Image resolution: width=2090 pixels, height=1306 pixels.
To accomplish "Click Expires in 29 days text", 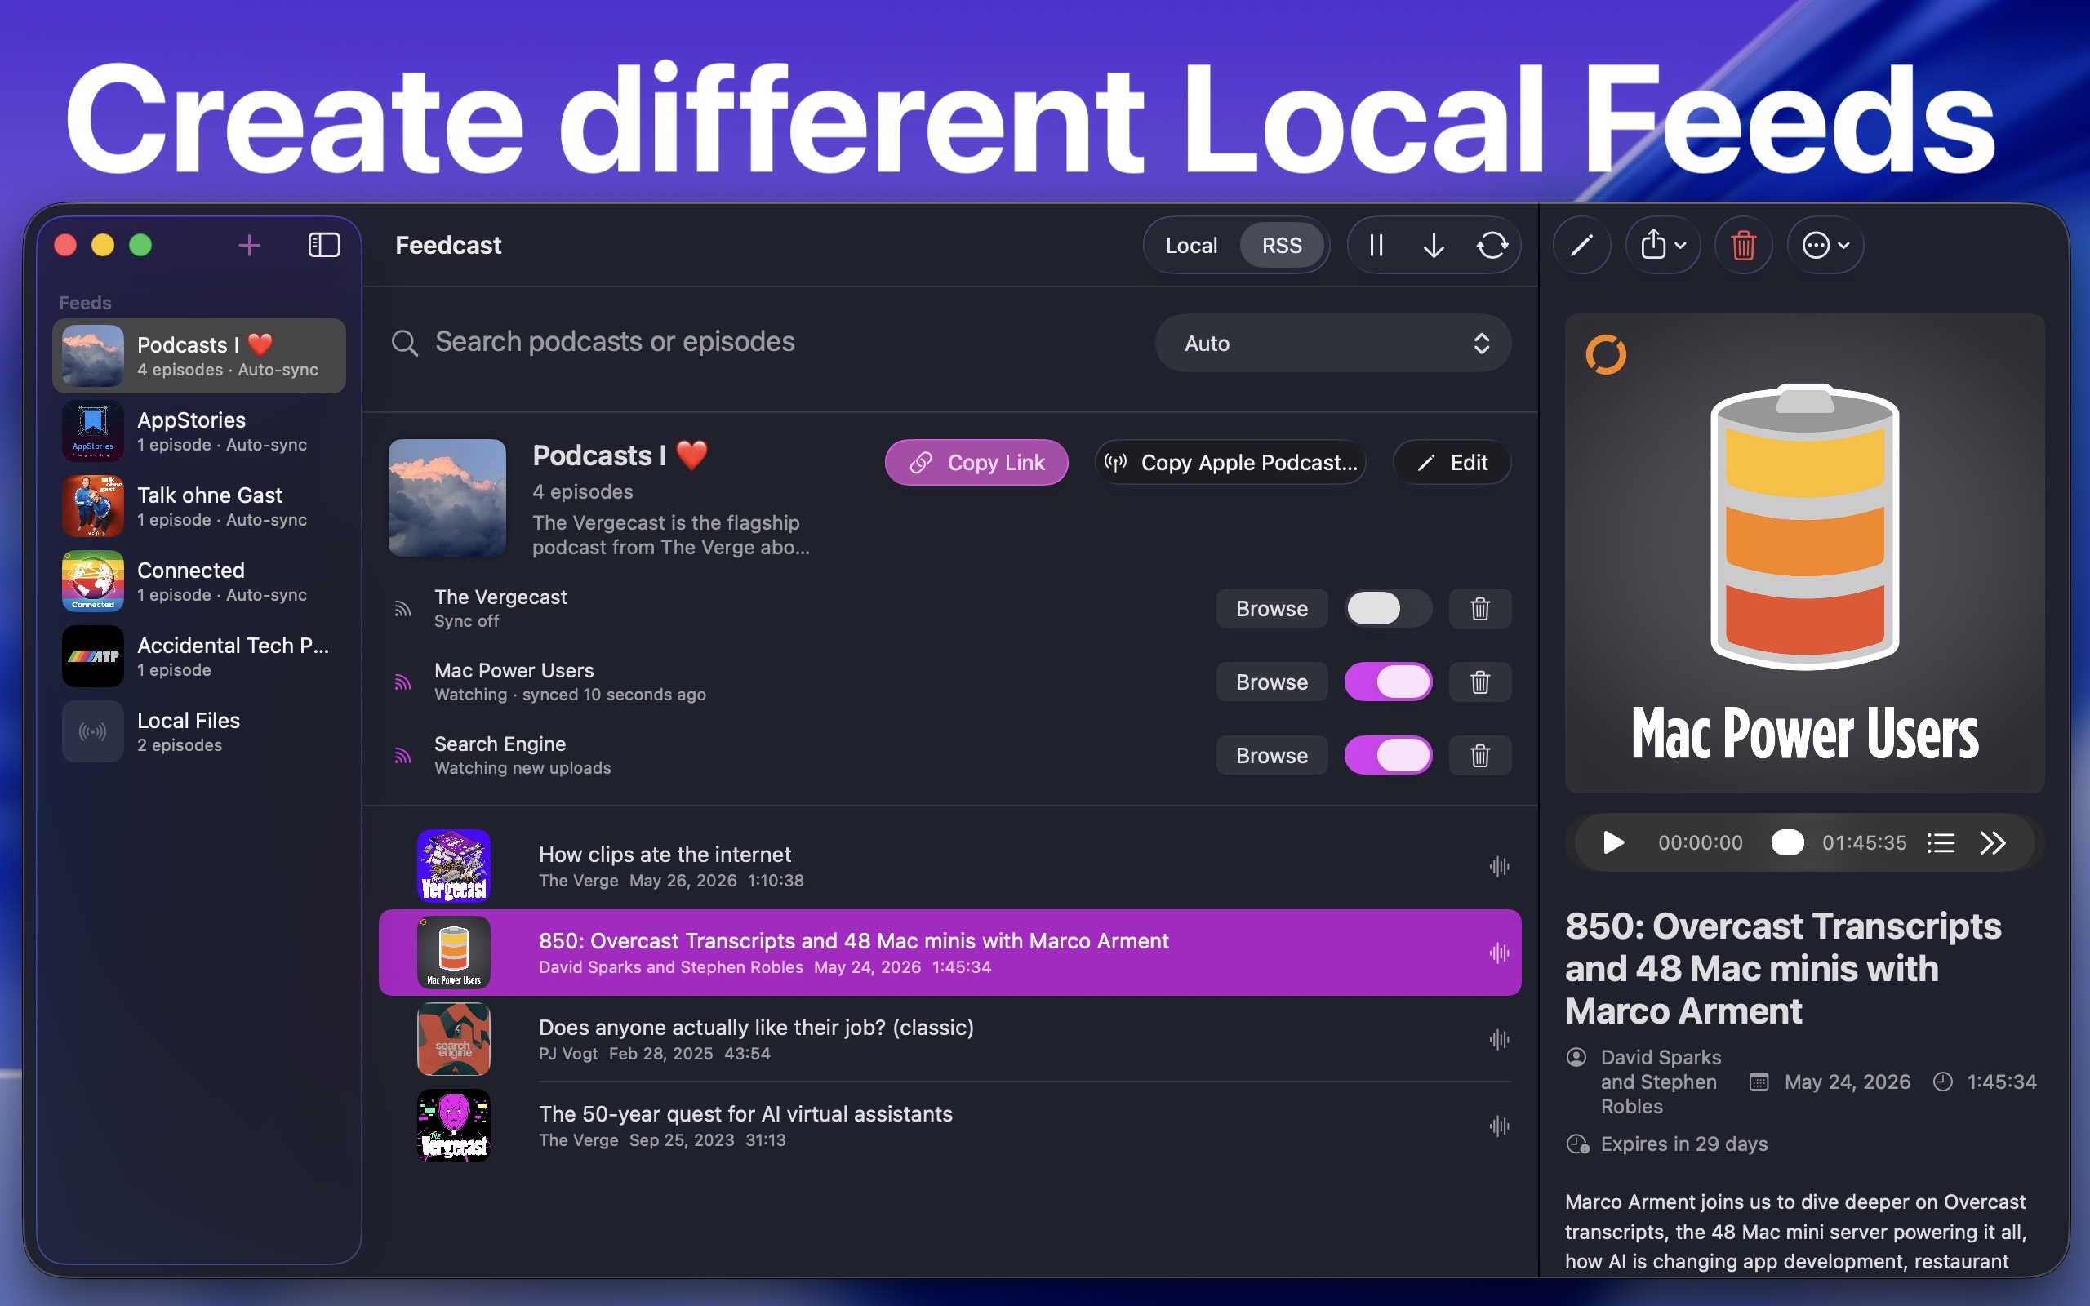I will [x=1684, y=1144].
